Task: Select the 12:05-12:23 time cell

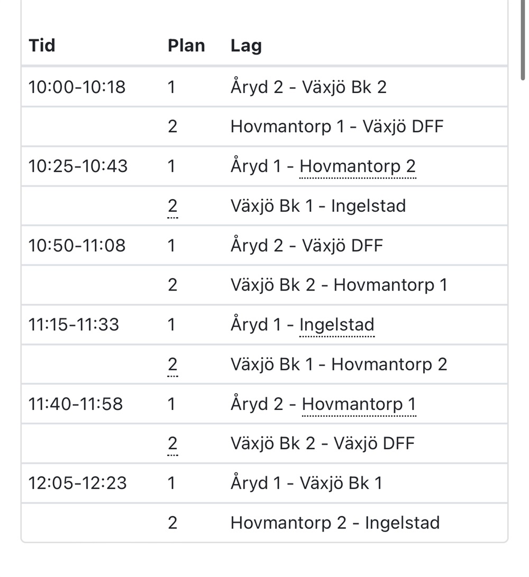Action: [x=77, y=483]
